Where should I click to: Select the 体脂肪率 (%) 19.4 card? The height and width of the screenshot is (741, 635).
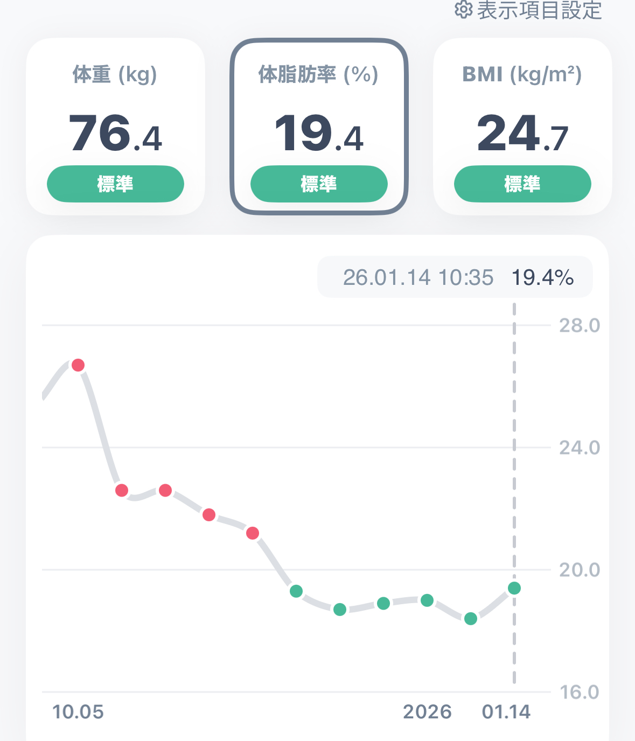click(x=319, y=126)
